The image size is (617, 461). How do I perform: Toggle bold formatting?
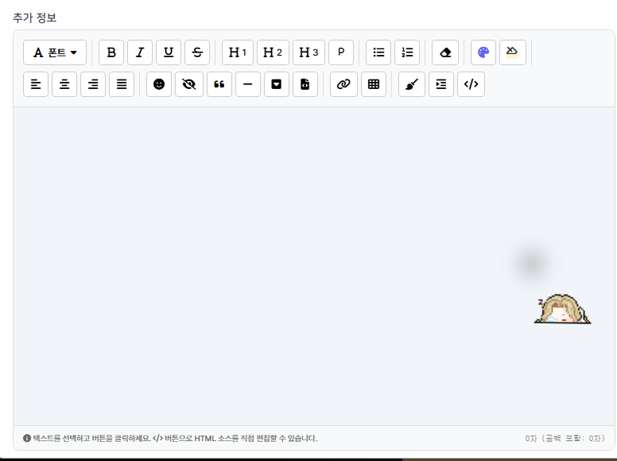111,52
